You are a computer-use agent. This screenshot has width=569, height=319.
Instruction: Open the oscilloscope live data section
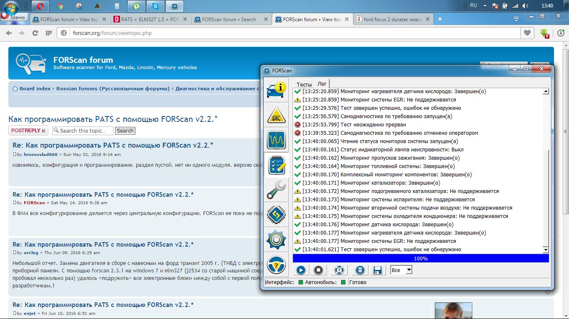coord(276,140)
